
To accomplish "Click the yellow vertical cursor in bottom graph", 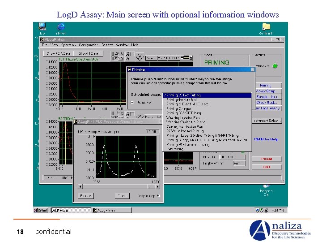I will 65,143.
